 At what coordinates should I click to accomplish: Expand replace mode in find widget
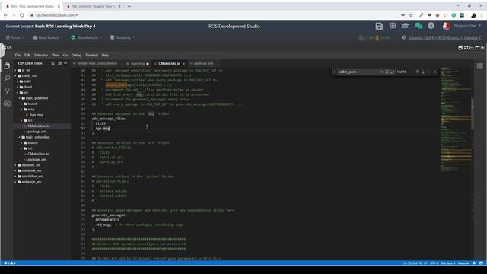coord(335,72)
